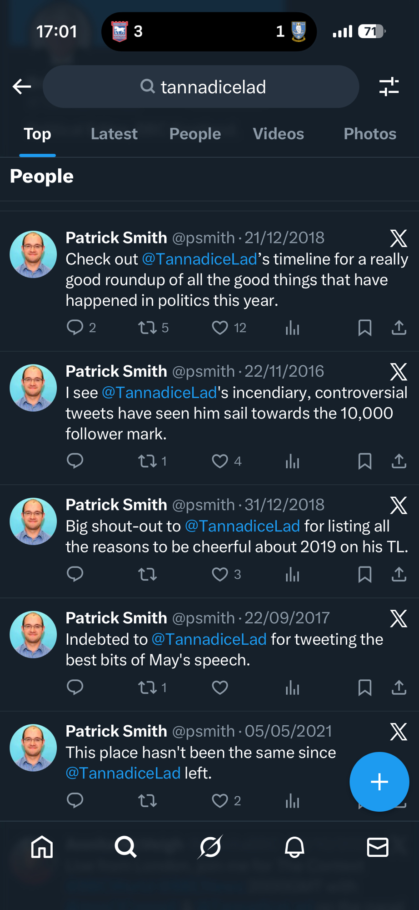Repost the 21/12/2018 tweet

(147, 328)
